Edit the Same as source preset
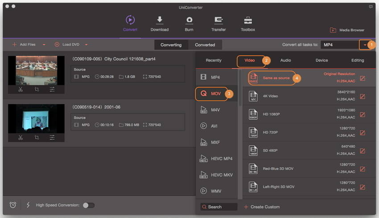Viewport: 379px width, 218px height. [x=363, y=78]
